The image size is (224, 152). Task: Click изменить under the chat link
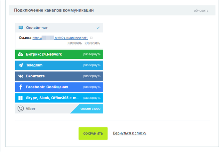pos(75,43)
